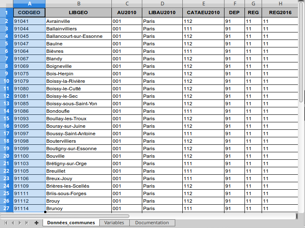Screen dimensions: 305x228
Task: Select cell containing Ballancourt-sur-Essonne
Action: pyautogui.click(x=78, y=36)
